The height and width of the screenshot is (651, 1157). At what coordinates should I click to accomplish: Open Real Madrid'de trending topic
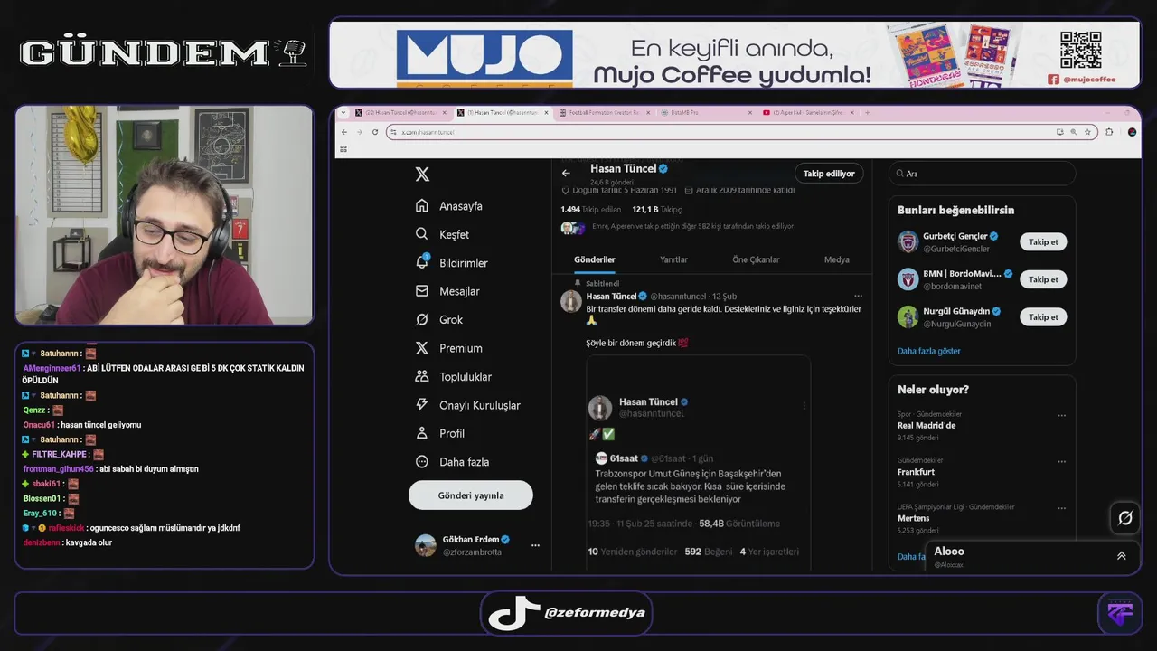(x=927, y=425)
